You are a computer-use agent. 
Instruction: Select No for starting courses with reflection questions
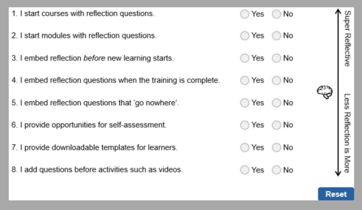click(x=276, y=14)
